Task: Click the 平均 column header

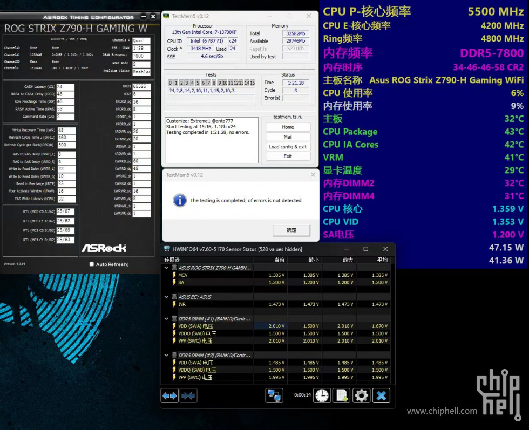Action: click(x=373, y=260)
